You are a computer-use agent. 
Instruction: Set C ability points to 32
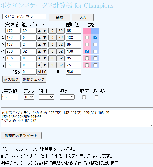(61, 51)
